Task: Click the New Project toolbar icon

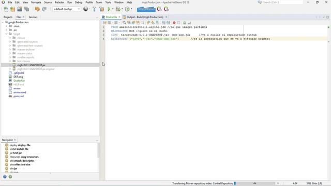Action: (12, 9)
